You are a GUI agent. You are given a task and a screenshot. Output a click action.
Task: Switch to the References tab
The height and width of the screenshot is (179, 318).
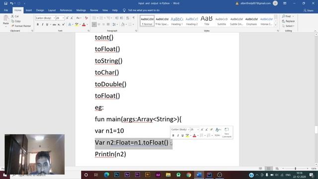pos(66,10)
